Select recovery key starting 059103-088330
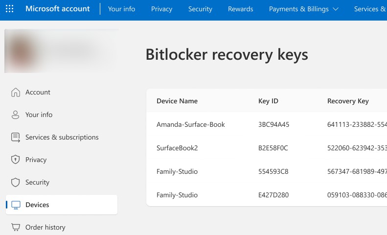 [x=357, y=195]
